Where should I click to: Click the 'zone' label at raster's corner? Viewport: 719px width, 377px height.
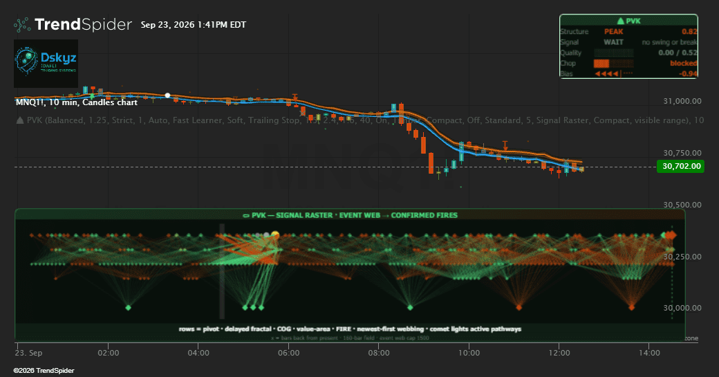click(691, 338)
